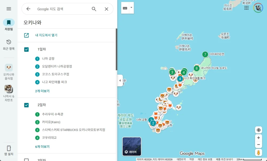Uncheck the 1일차 day list checkbox
This screenshot has height=161, width=267.
(26, 49)
